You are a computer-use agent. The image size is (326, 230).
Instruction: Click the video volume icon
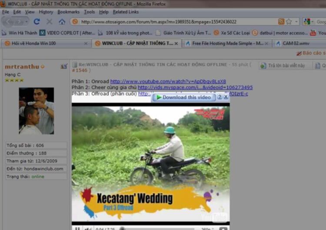pos(88,229)
